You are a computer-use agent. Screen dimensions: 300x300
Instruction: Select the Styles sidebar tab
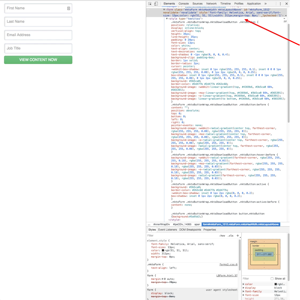point(152,230)
